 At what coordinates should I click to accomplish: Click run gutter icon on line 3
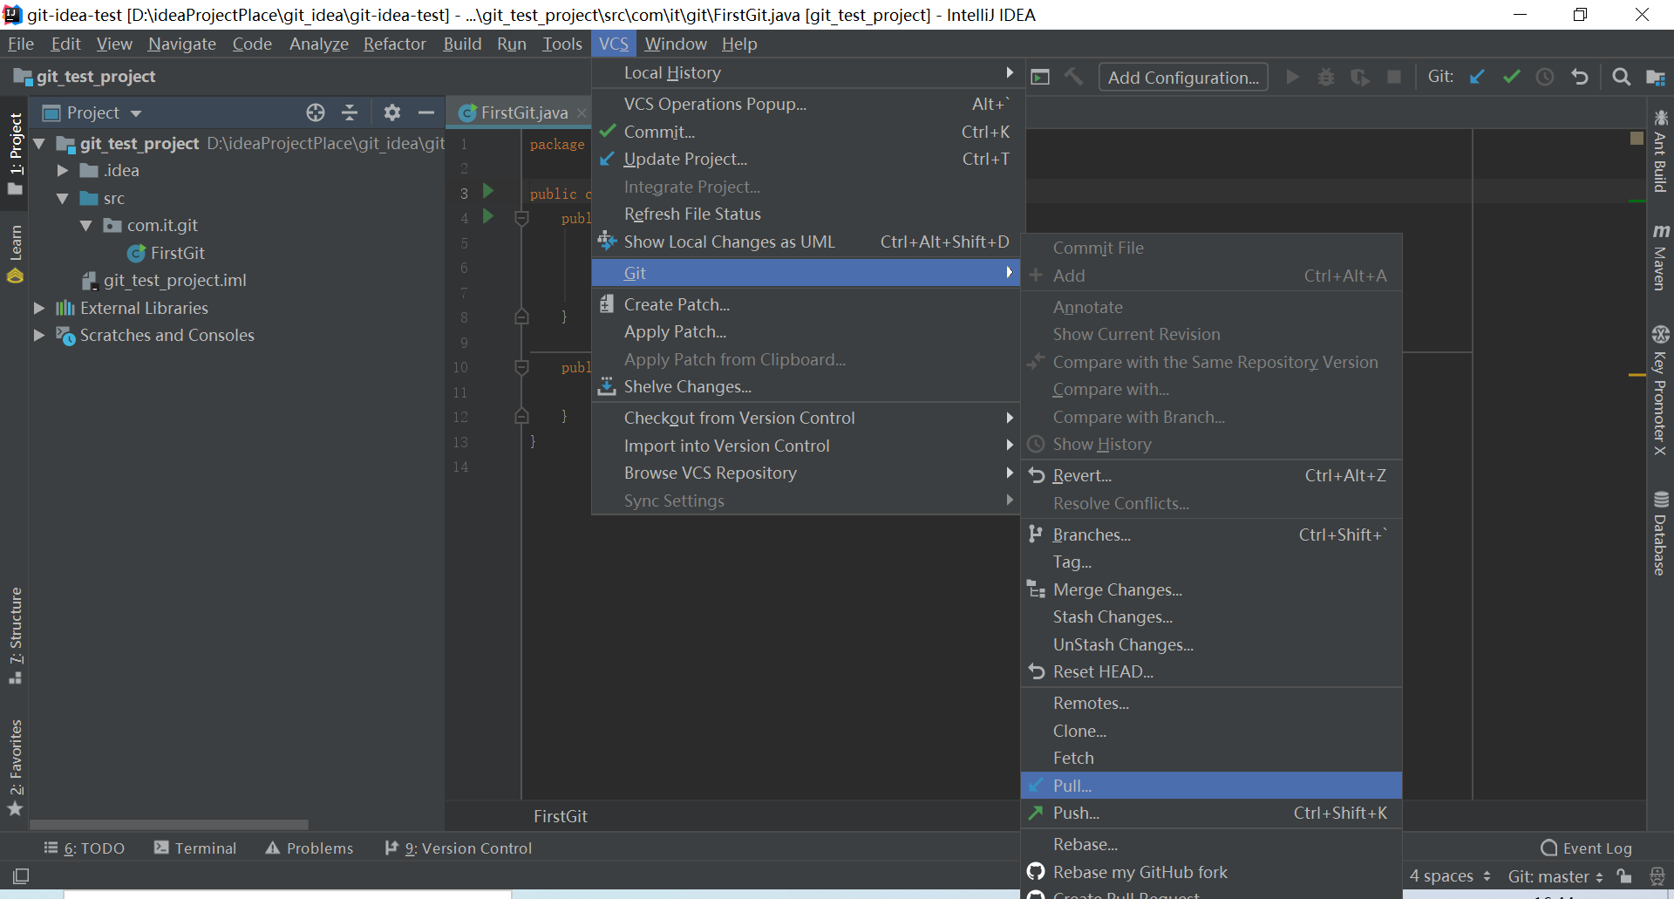(x=488, y=191)
